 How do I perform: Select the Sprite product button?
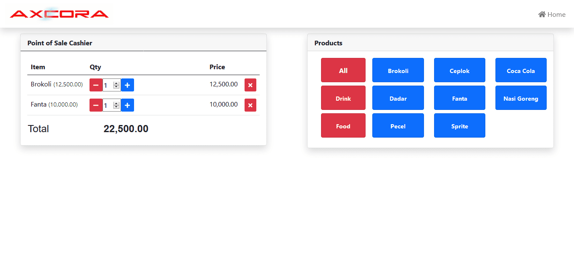point(459,125)
